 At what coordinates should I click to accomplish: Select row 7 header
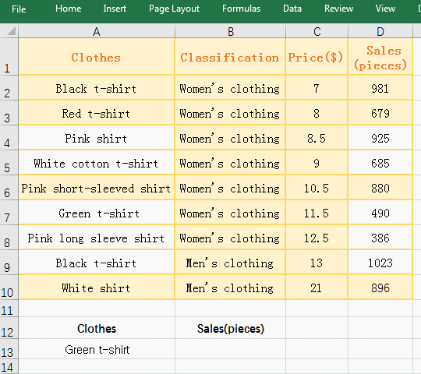pos(9,213)
